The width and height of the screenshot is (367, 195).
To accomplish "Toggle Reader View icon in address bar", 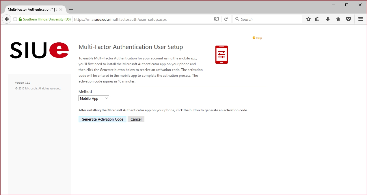I will pyautogui.click(x=217, y=19).
